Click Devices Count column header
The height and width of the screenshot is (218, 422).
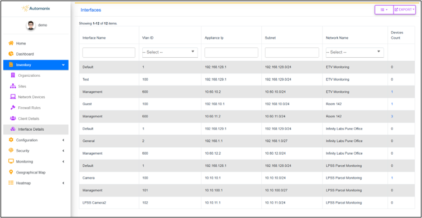pos(397,35)
